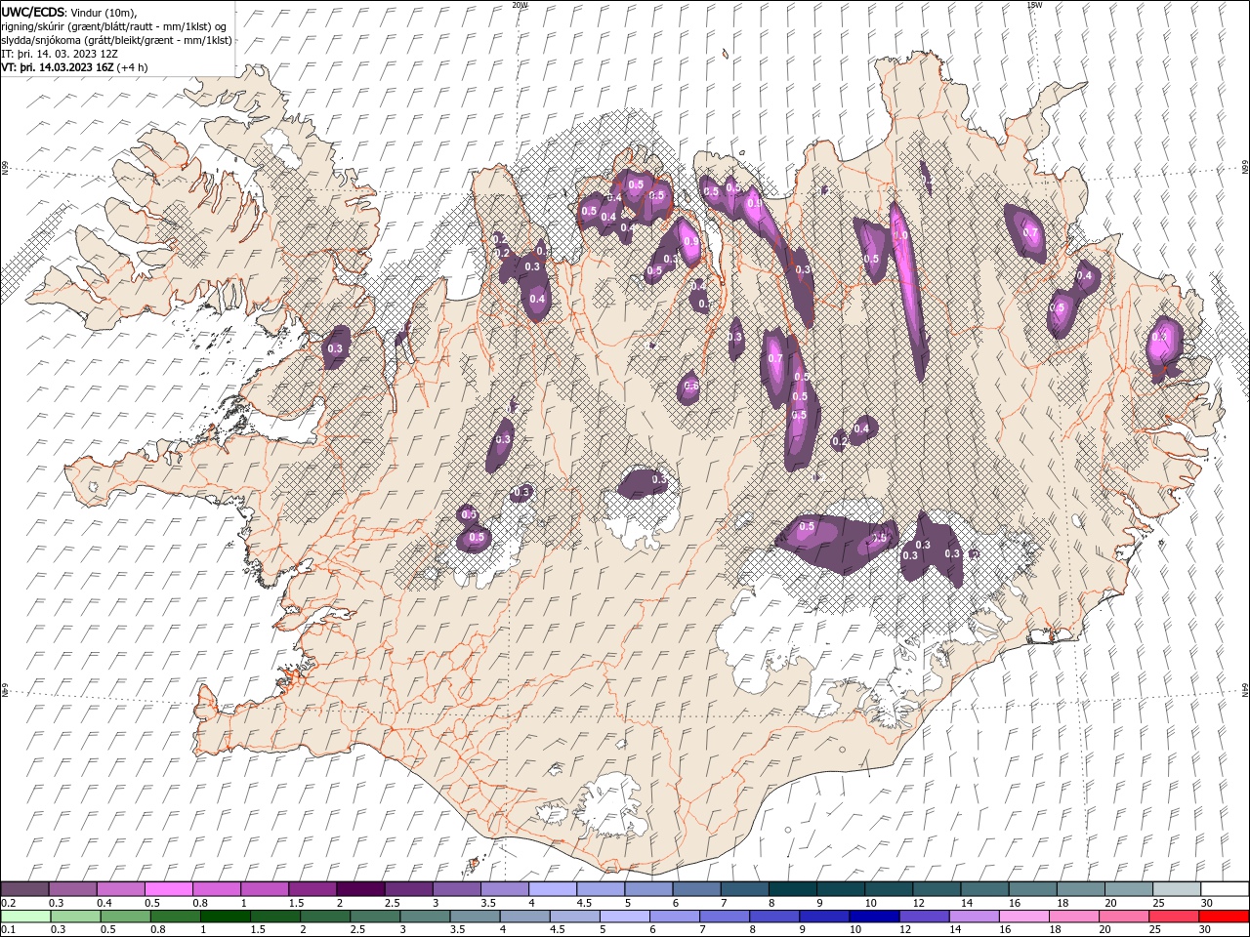The height and width of the screenshot is (937, 1250).
Task: Click the 'rigning/skúrir' legend description line
Action: [x=114, y=25]
